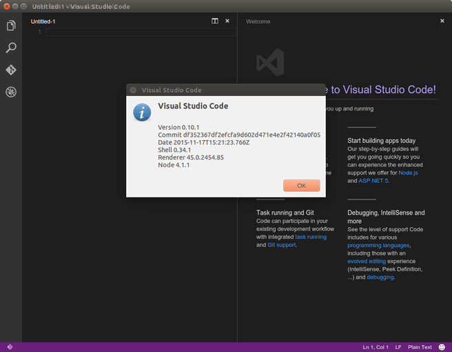Viewport: 452px width, 352px height.
Task: Open the Debug view in the sidebar
Action: [x=11, y=92]
